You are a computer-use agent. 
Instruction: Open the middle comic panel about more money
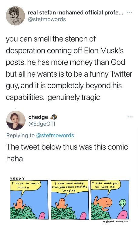point(70,200)
